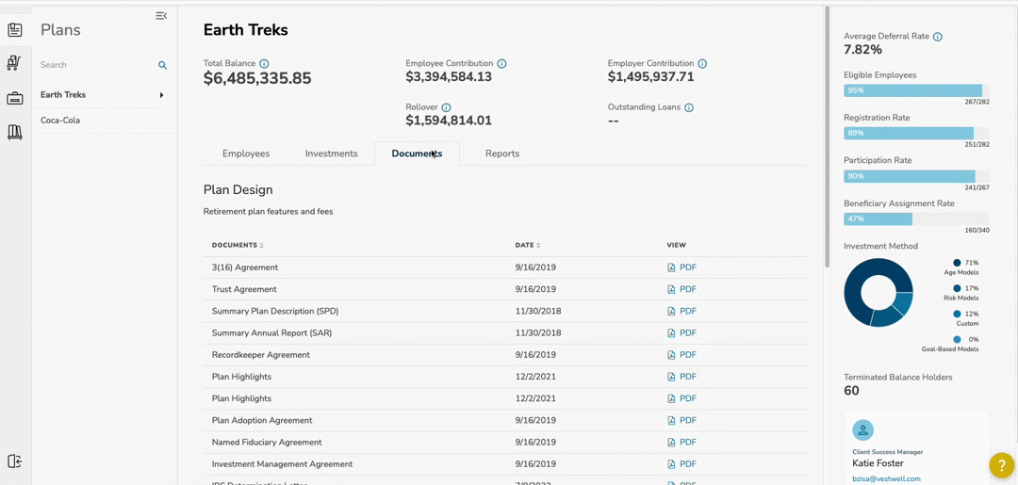Show info for Outstanding Loans
This screenshot has height=485, width=1018.
click(689, 107)
